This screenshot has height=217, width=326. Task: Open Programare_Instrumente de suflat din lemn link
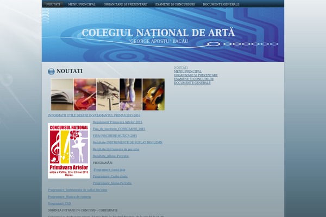77,190
